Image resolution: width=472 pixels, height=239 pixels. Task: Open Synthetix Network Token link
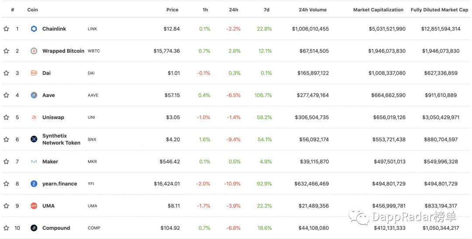pyautogui.click(x=62, y=139)
